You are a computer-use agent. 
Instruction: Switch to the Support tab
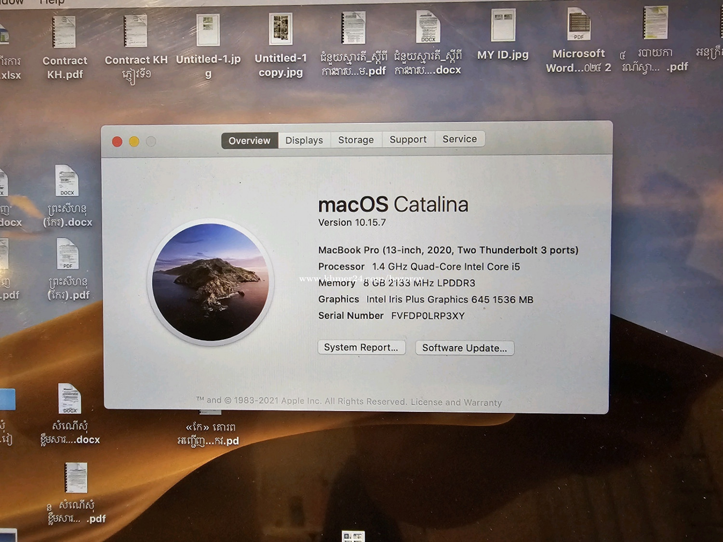pyautogui.click(x=408, y=139)
